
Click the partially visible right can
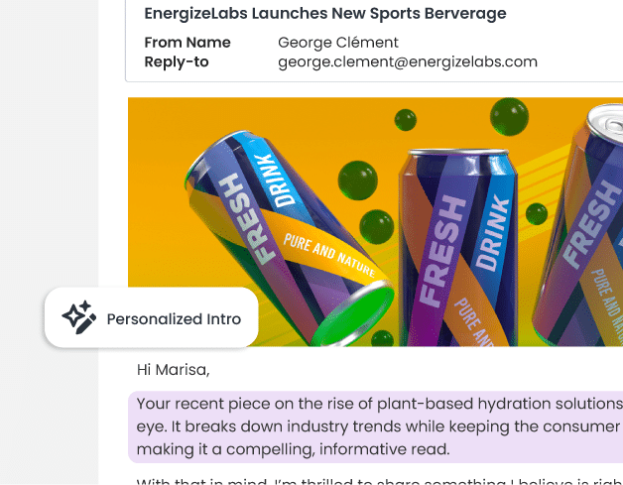point(585,228)
